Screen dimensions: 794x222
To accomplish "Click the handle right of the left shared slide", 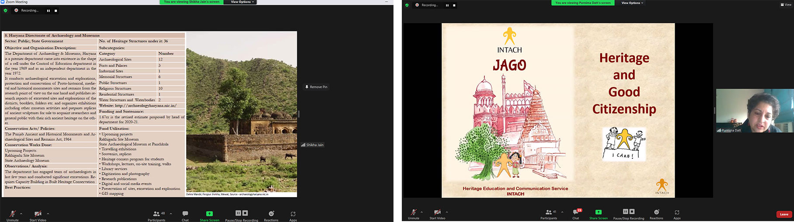I will point(299,114).
